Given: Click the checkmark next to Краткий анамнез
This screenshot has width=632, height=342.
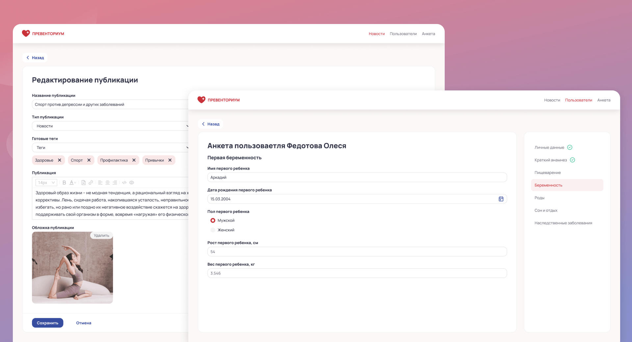Looking at the screenshot, I should pos(572,160).
